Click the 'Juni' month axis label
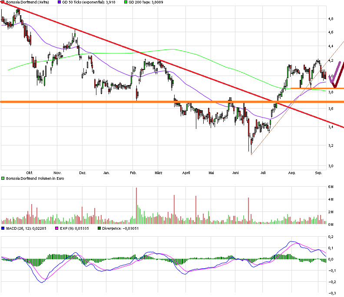 coord(235,173)
